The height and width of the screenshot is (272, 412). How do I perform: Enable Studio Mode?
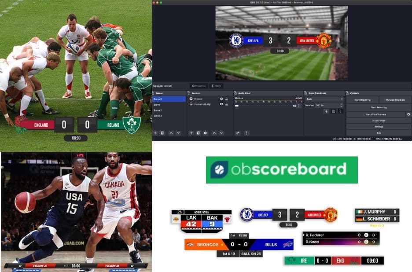pos(379,120)
